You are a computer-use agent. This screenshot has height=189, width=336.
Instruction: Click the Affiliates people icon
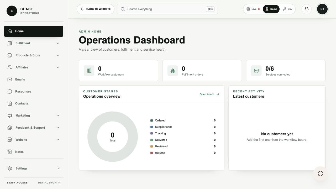[10, 67]
